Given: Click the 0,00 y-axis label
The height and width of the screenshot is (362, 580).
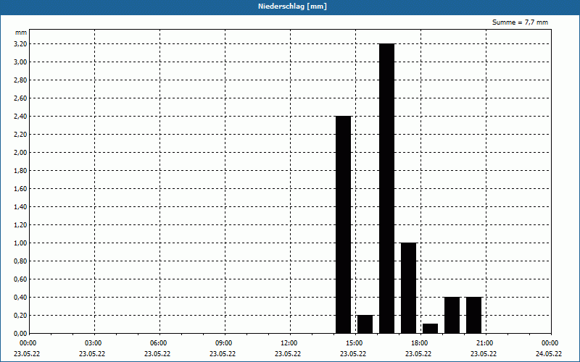Looking at the screenshot, I should click(x=20, y=334).
